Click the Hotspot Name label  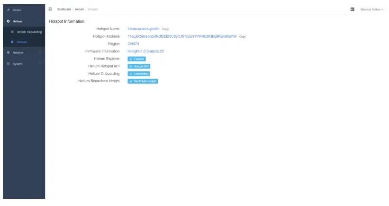108,29
